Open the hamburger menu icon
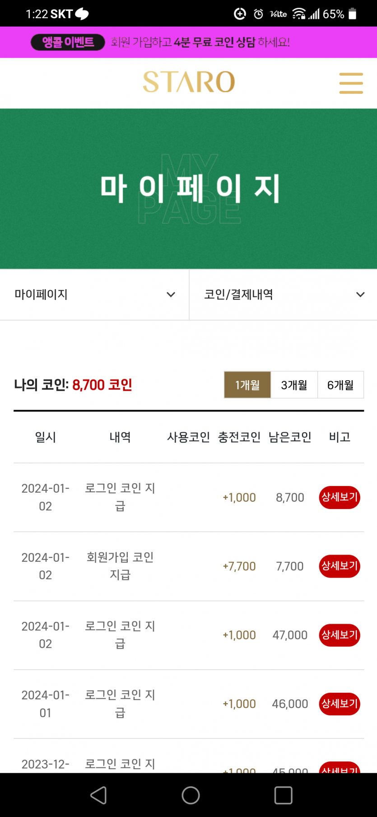 click(x=351, y=83)
